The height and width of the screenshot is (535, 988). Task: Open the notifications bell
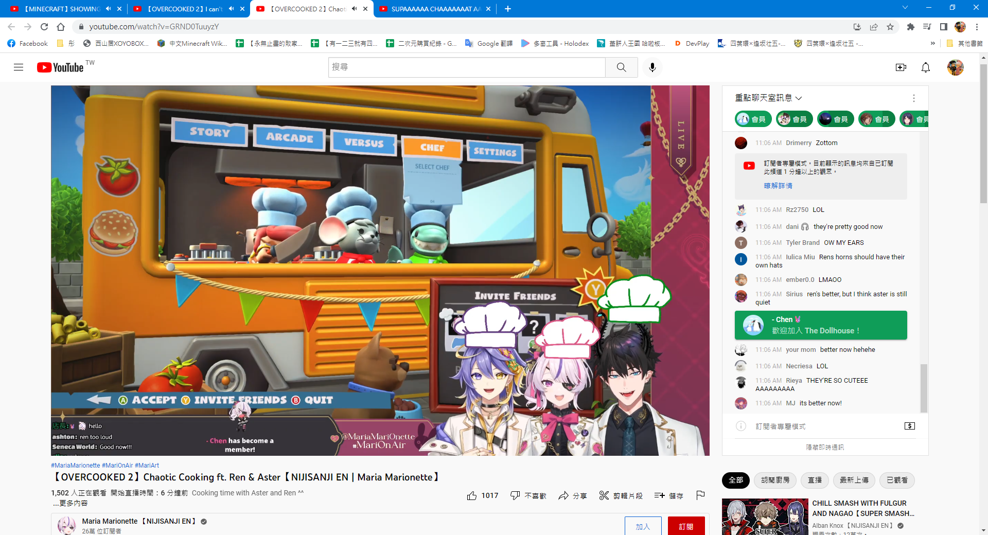click(x=926, y=67)
